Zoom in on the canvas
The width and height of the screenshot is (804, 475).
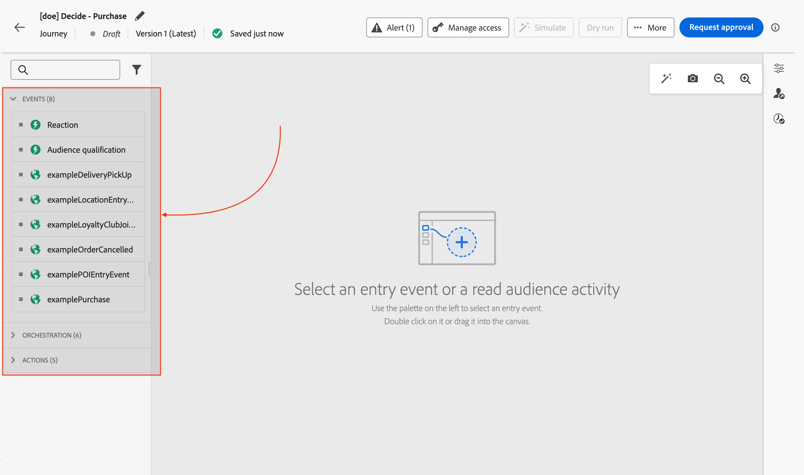[745, 79]
